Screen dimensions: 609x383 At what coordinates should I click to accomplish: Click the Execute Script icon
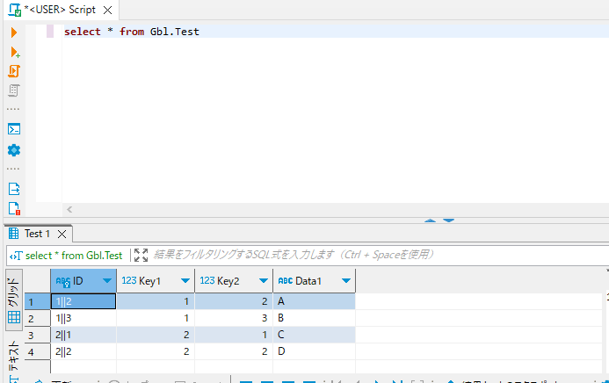coord(14,71)
